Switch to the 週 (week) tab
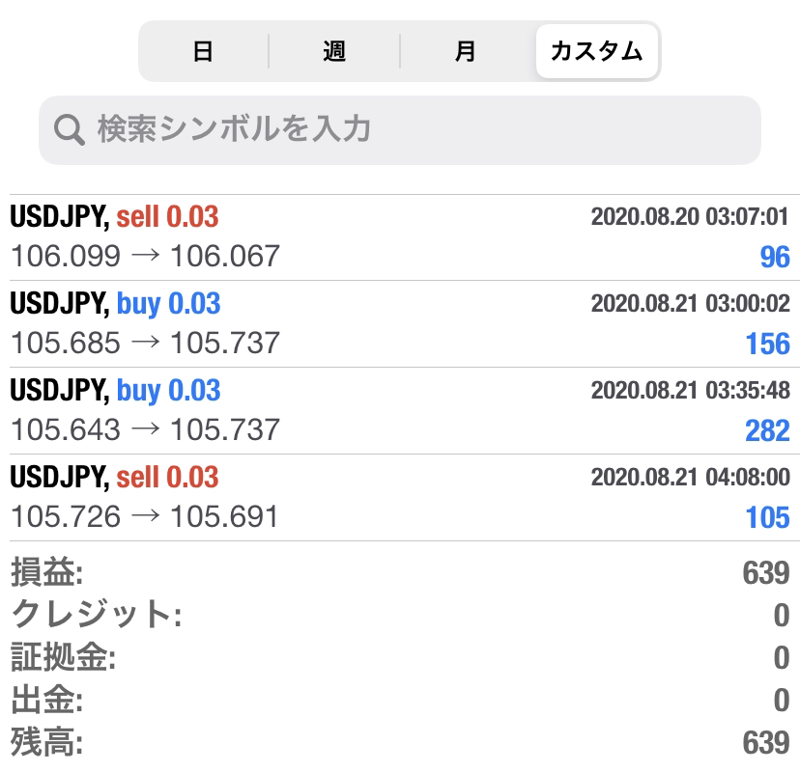800x772 pixels. [x=334, y=51]
